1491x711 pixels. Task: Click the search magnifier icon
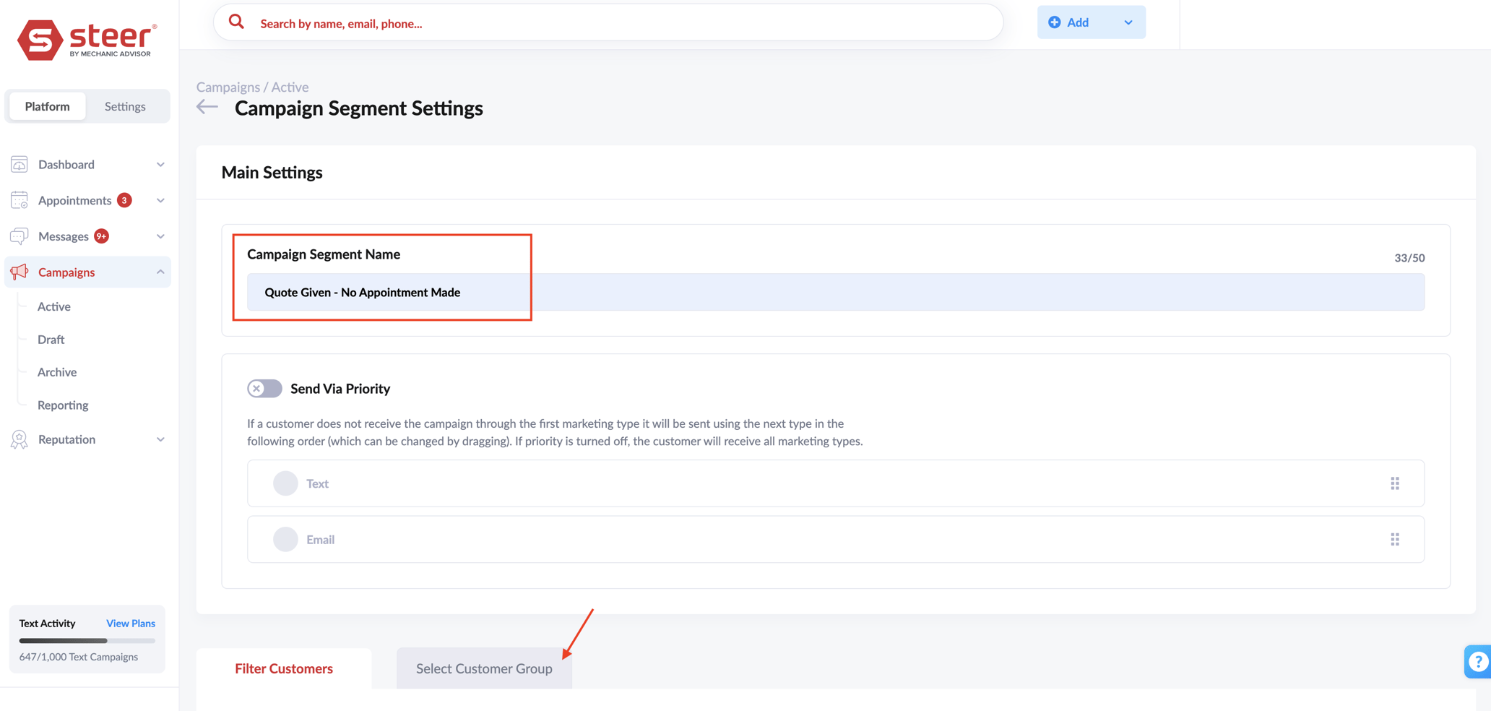point(236,22)
